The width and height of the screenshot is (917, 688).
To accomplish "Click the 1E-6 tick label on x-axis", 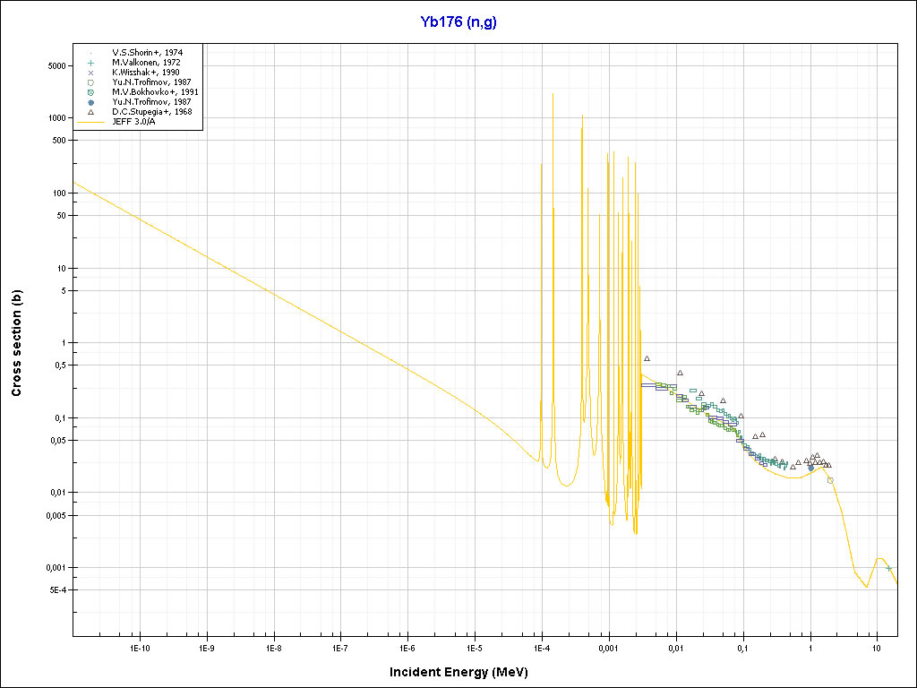I will tap(407, 647).
